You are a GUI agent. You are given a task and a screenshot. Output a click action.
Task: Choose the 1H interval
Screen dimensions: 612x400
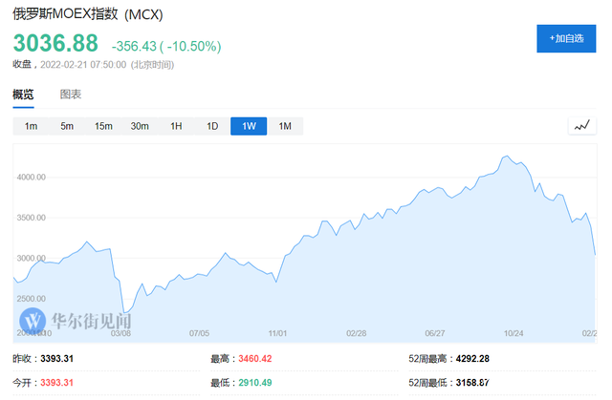[x=176, y=126]
